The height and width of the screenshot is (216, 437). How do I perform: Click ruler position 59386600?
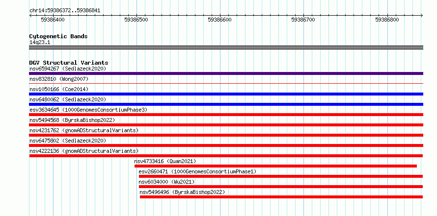point(219,20)
